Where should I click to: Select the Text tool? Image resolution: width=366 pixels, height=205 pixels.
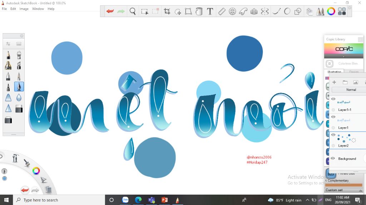click(210, 11)
